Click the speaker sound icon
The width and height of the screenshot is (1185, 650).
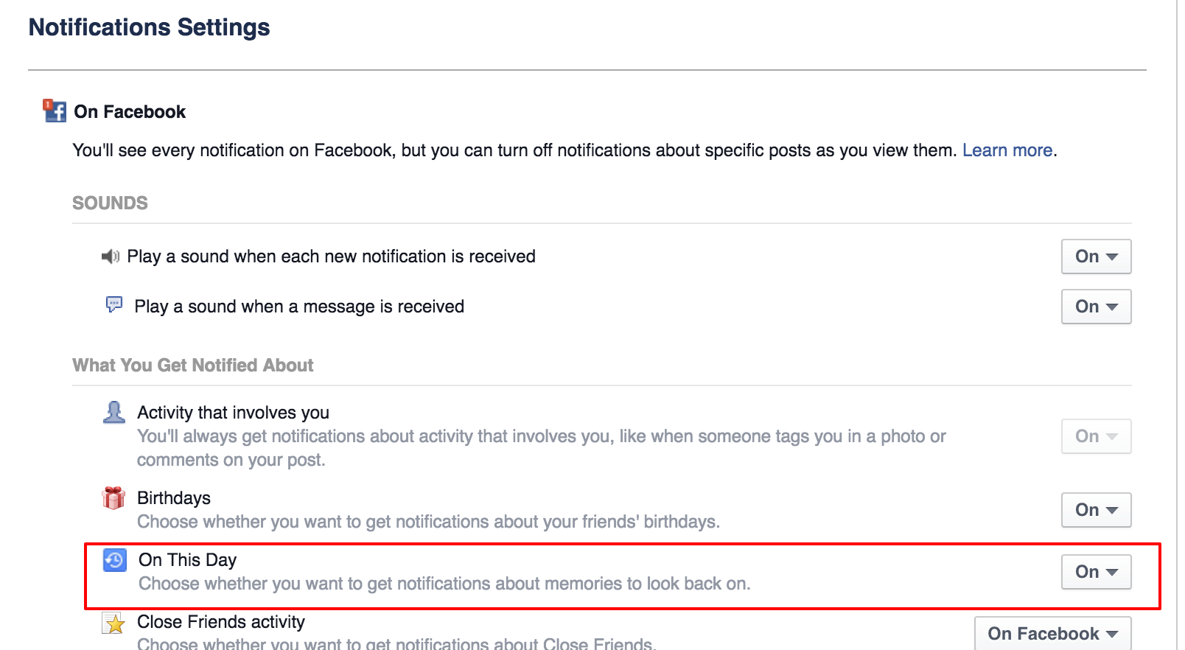110,256
